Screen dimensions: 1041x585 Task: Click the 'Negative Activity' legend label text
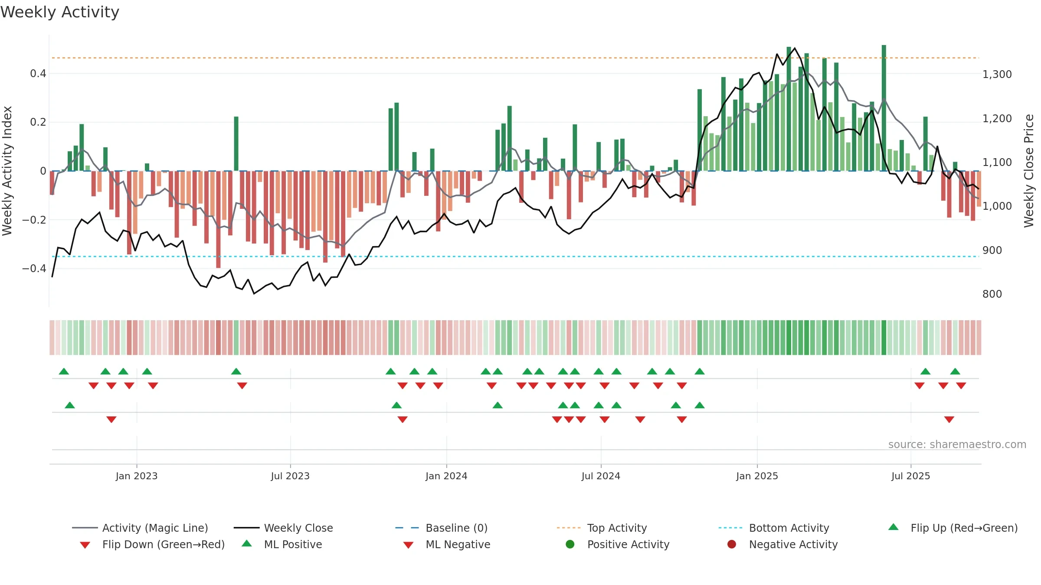click(793, 544)
